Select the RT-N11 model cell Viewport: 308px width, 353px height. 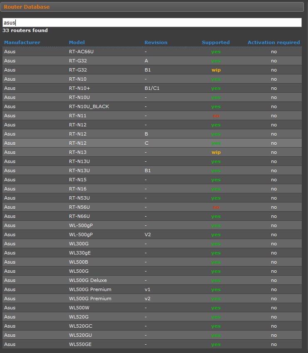click(x=78, y=116)
